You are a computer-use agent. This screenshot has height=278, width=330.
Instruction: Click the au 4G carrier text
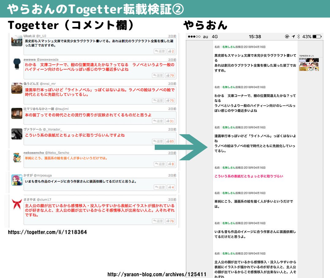click(x=210, y=37)
